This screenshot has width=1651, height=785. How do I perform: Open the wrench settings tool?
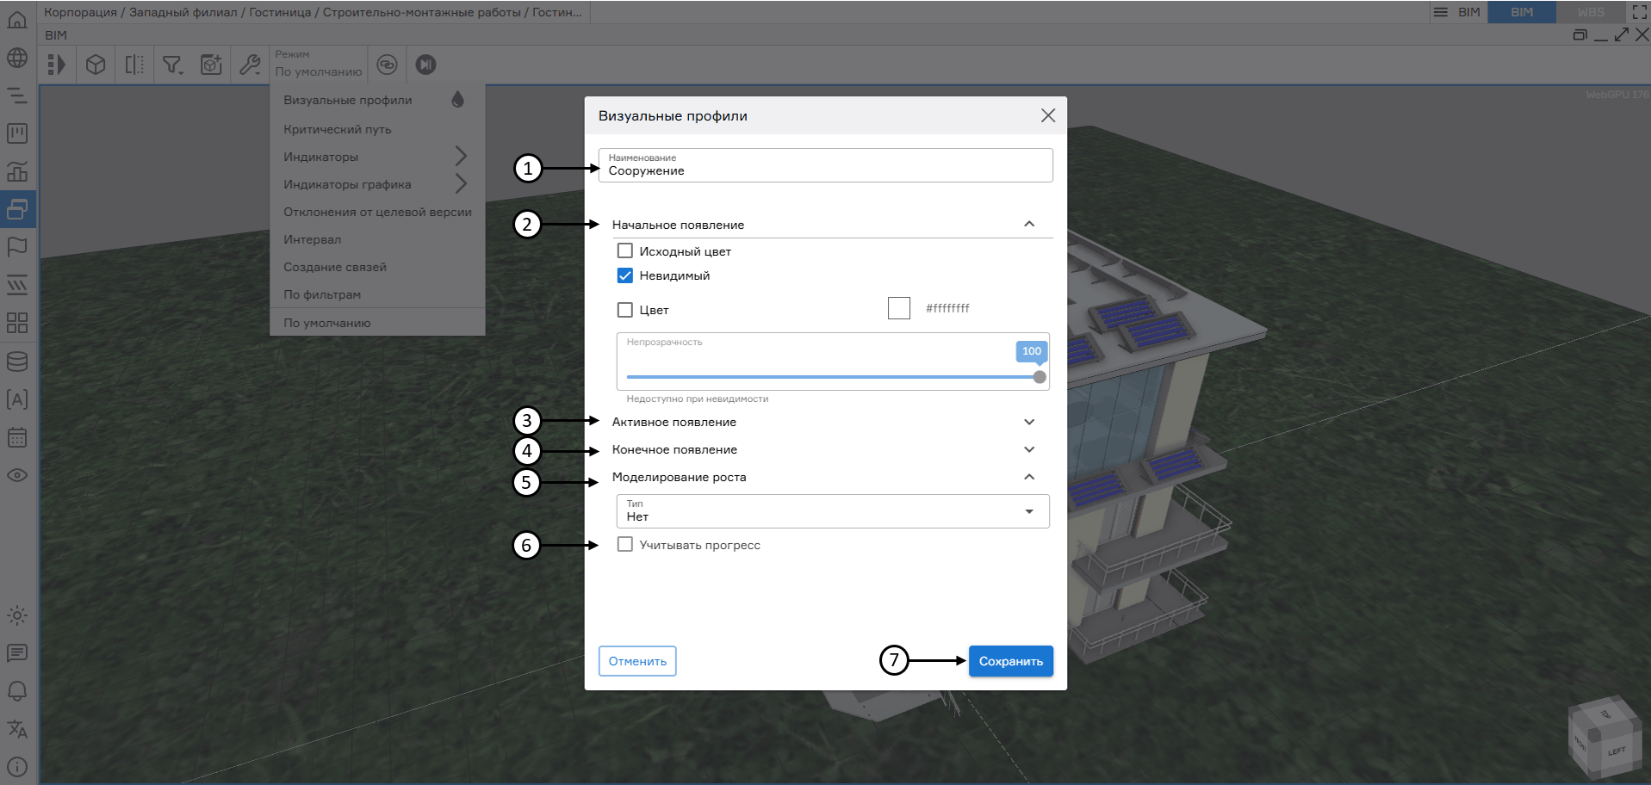(x=250, y=64)
